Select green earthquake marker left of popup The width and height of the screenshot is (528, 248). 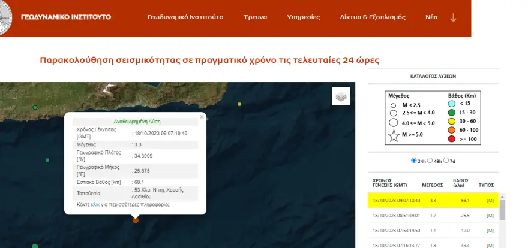(x=47, y=160)
